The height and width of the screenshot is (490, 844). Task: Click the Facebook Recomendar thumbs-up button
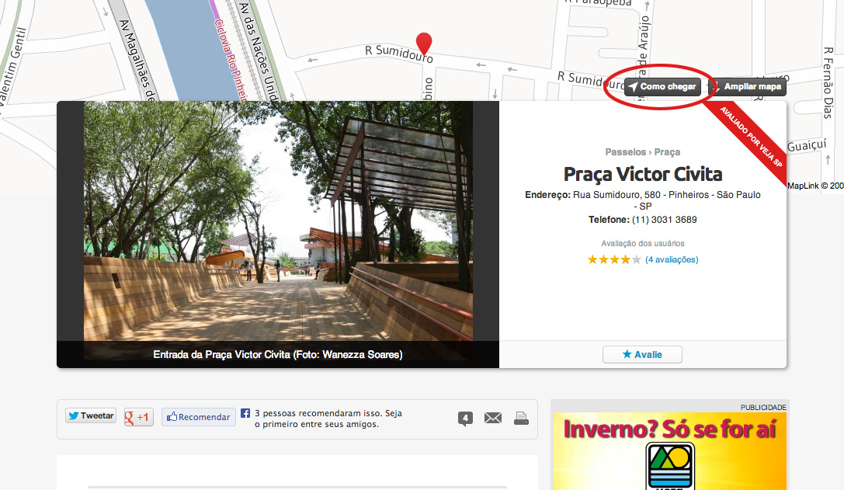coord(199,417)
